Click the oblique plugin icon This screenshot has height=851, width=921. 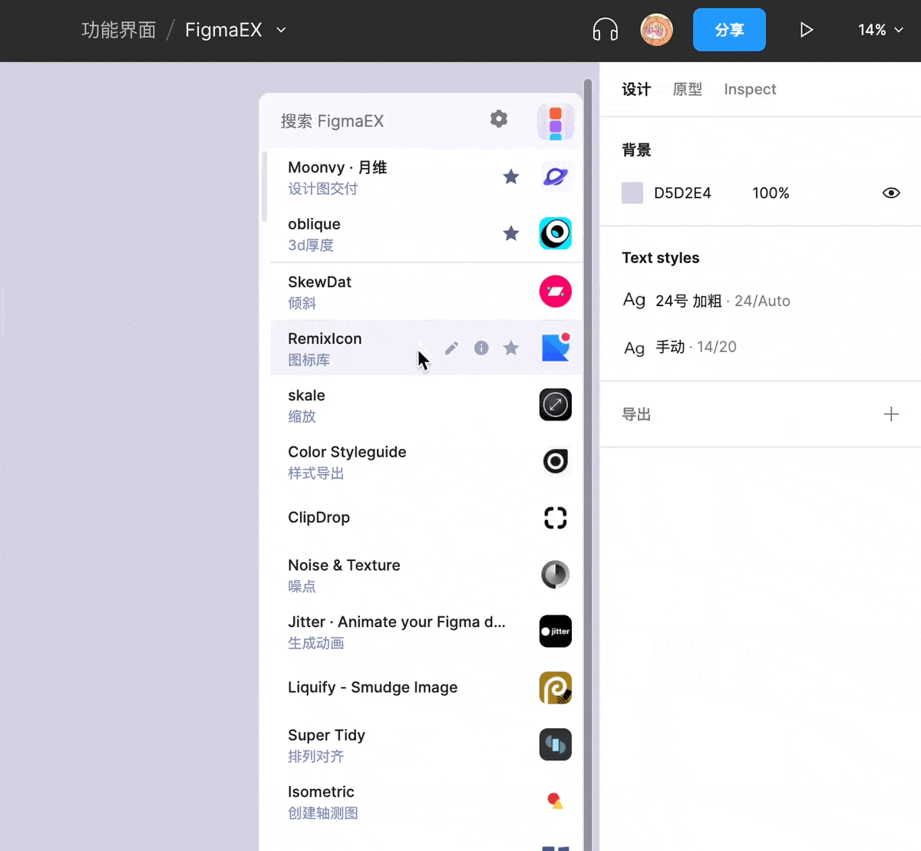(556, 233)
